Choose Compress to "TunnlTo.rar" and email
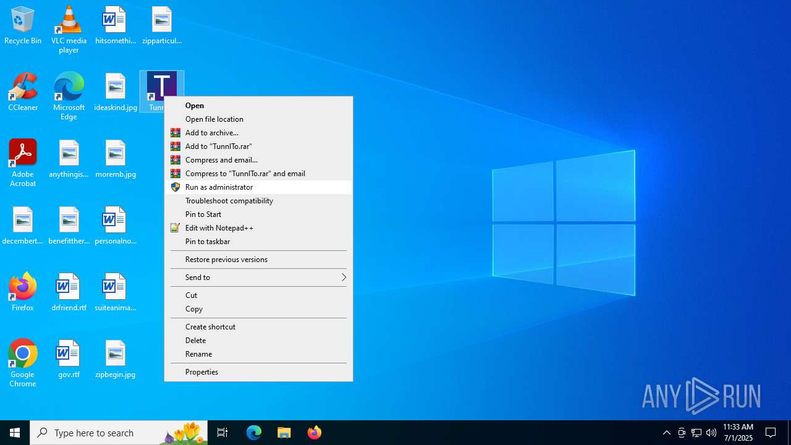The image size is (791, 445). pos(258,174)
